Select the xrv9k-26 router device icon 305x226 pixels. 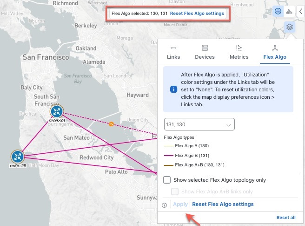pos(18,156)
